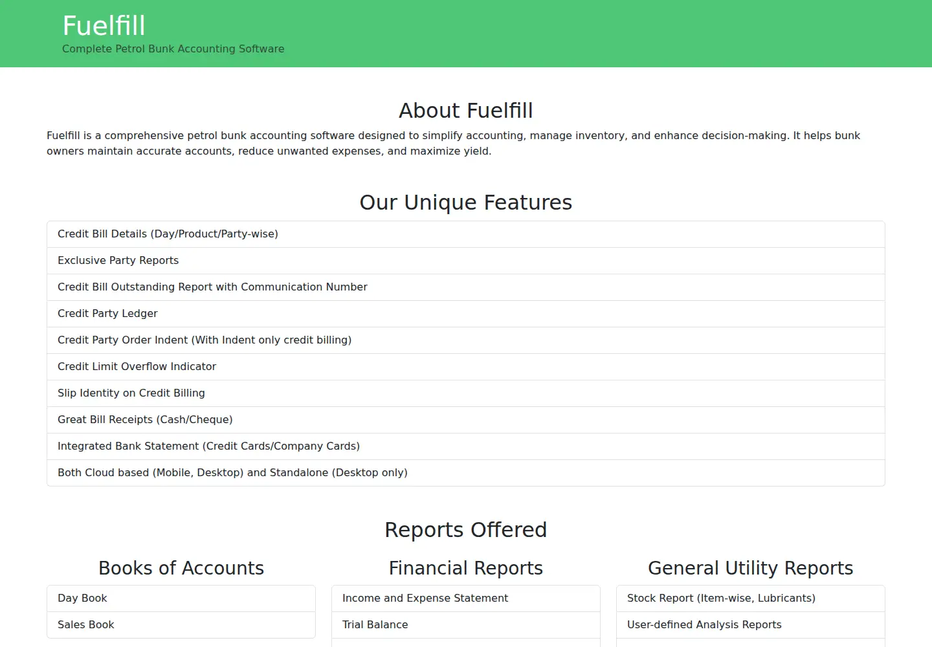Viewport: 932px width, 647px height.
Task: Select the Trial Balance item
Action: (466, 625)
